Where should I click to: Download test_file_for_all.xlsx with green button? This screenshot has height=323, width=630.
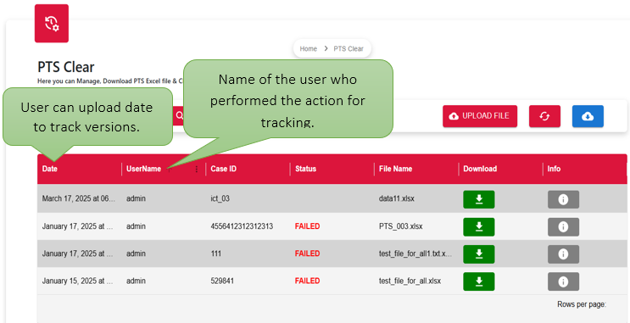[478, 281]
